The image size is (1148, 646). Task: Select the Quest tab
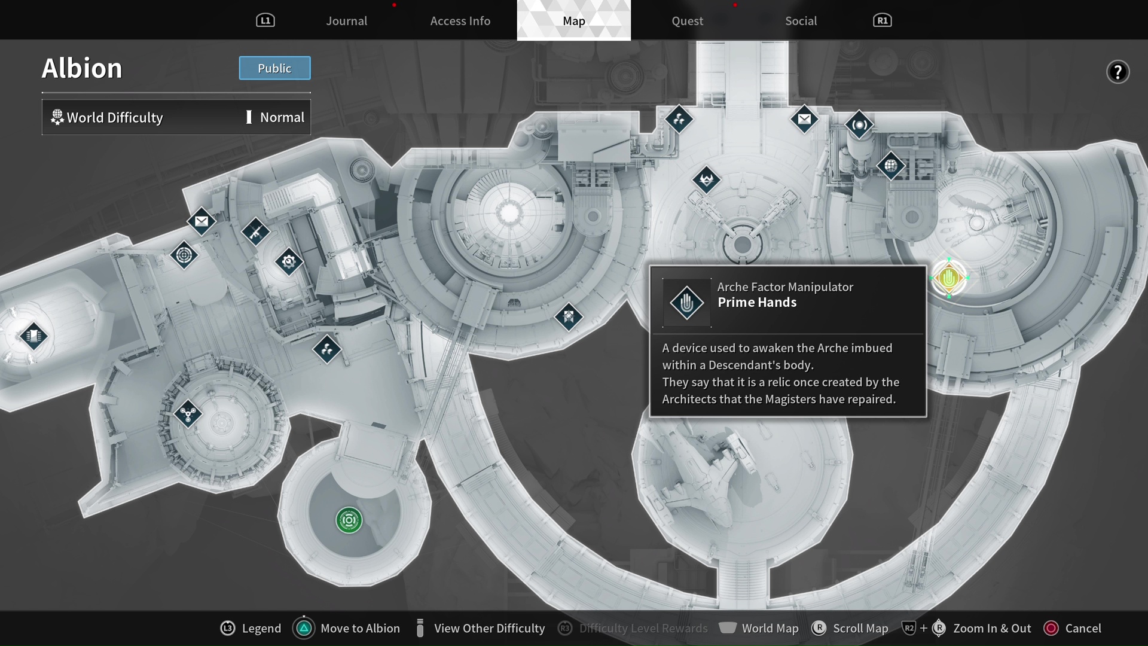(x=687, y=20)
